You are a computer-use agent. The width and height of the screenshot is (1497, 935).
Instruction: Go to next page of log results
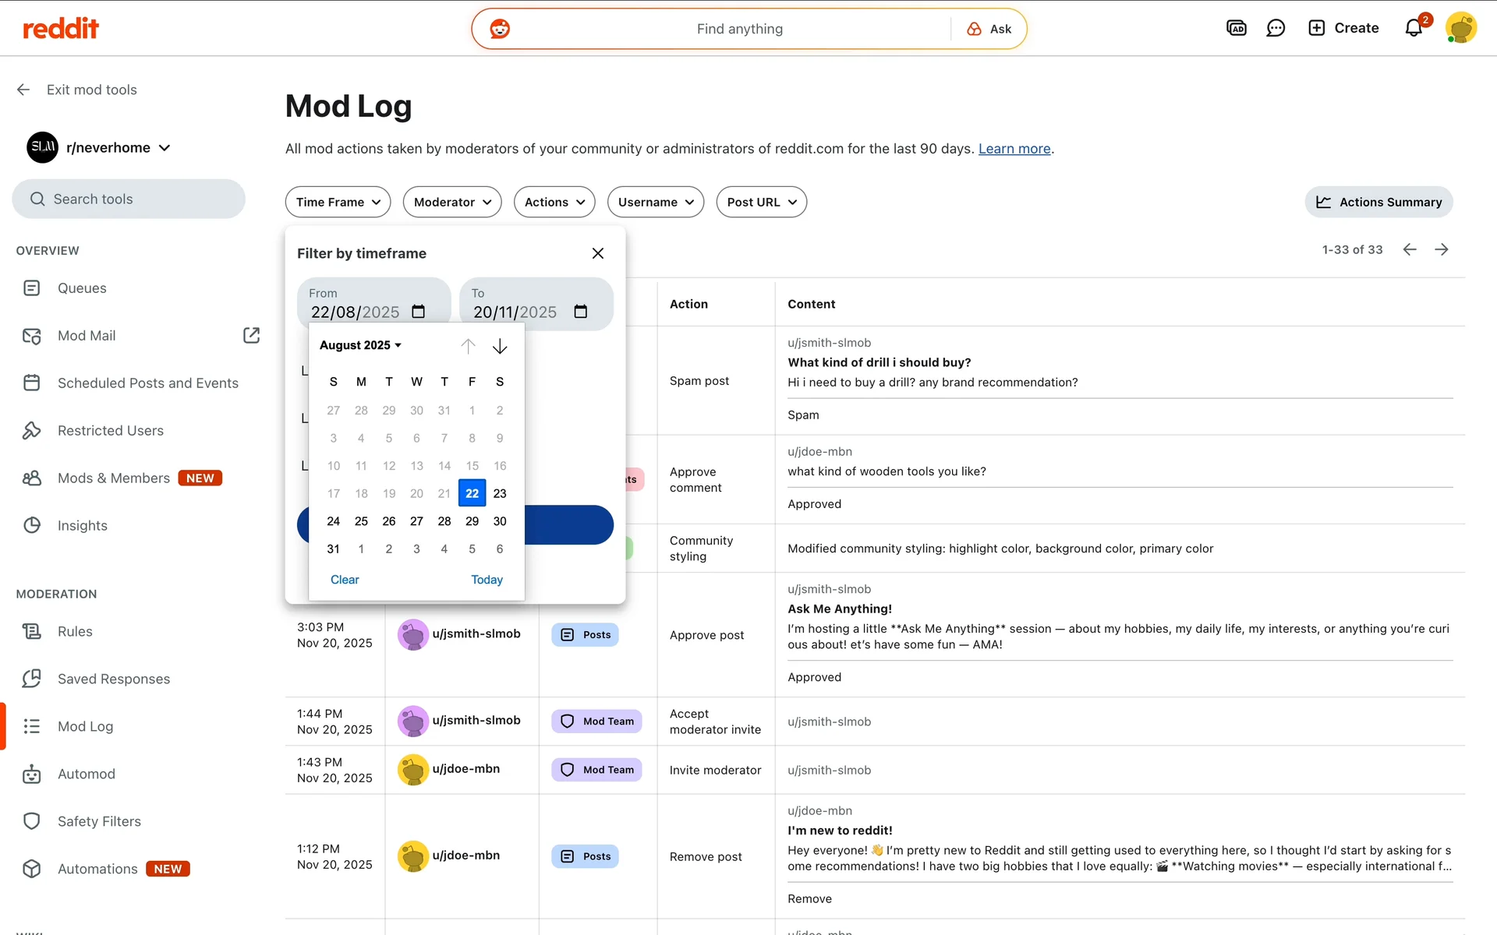click(x=1442, y=249)
